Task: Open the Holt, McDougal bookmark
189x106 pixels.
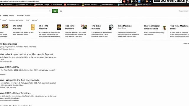Action: (x=7, y=5)
